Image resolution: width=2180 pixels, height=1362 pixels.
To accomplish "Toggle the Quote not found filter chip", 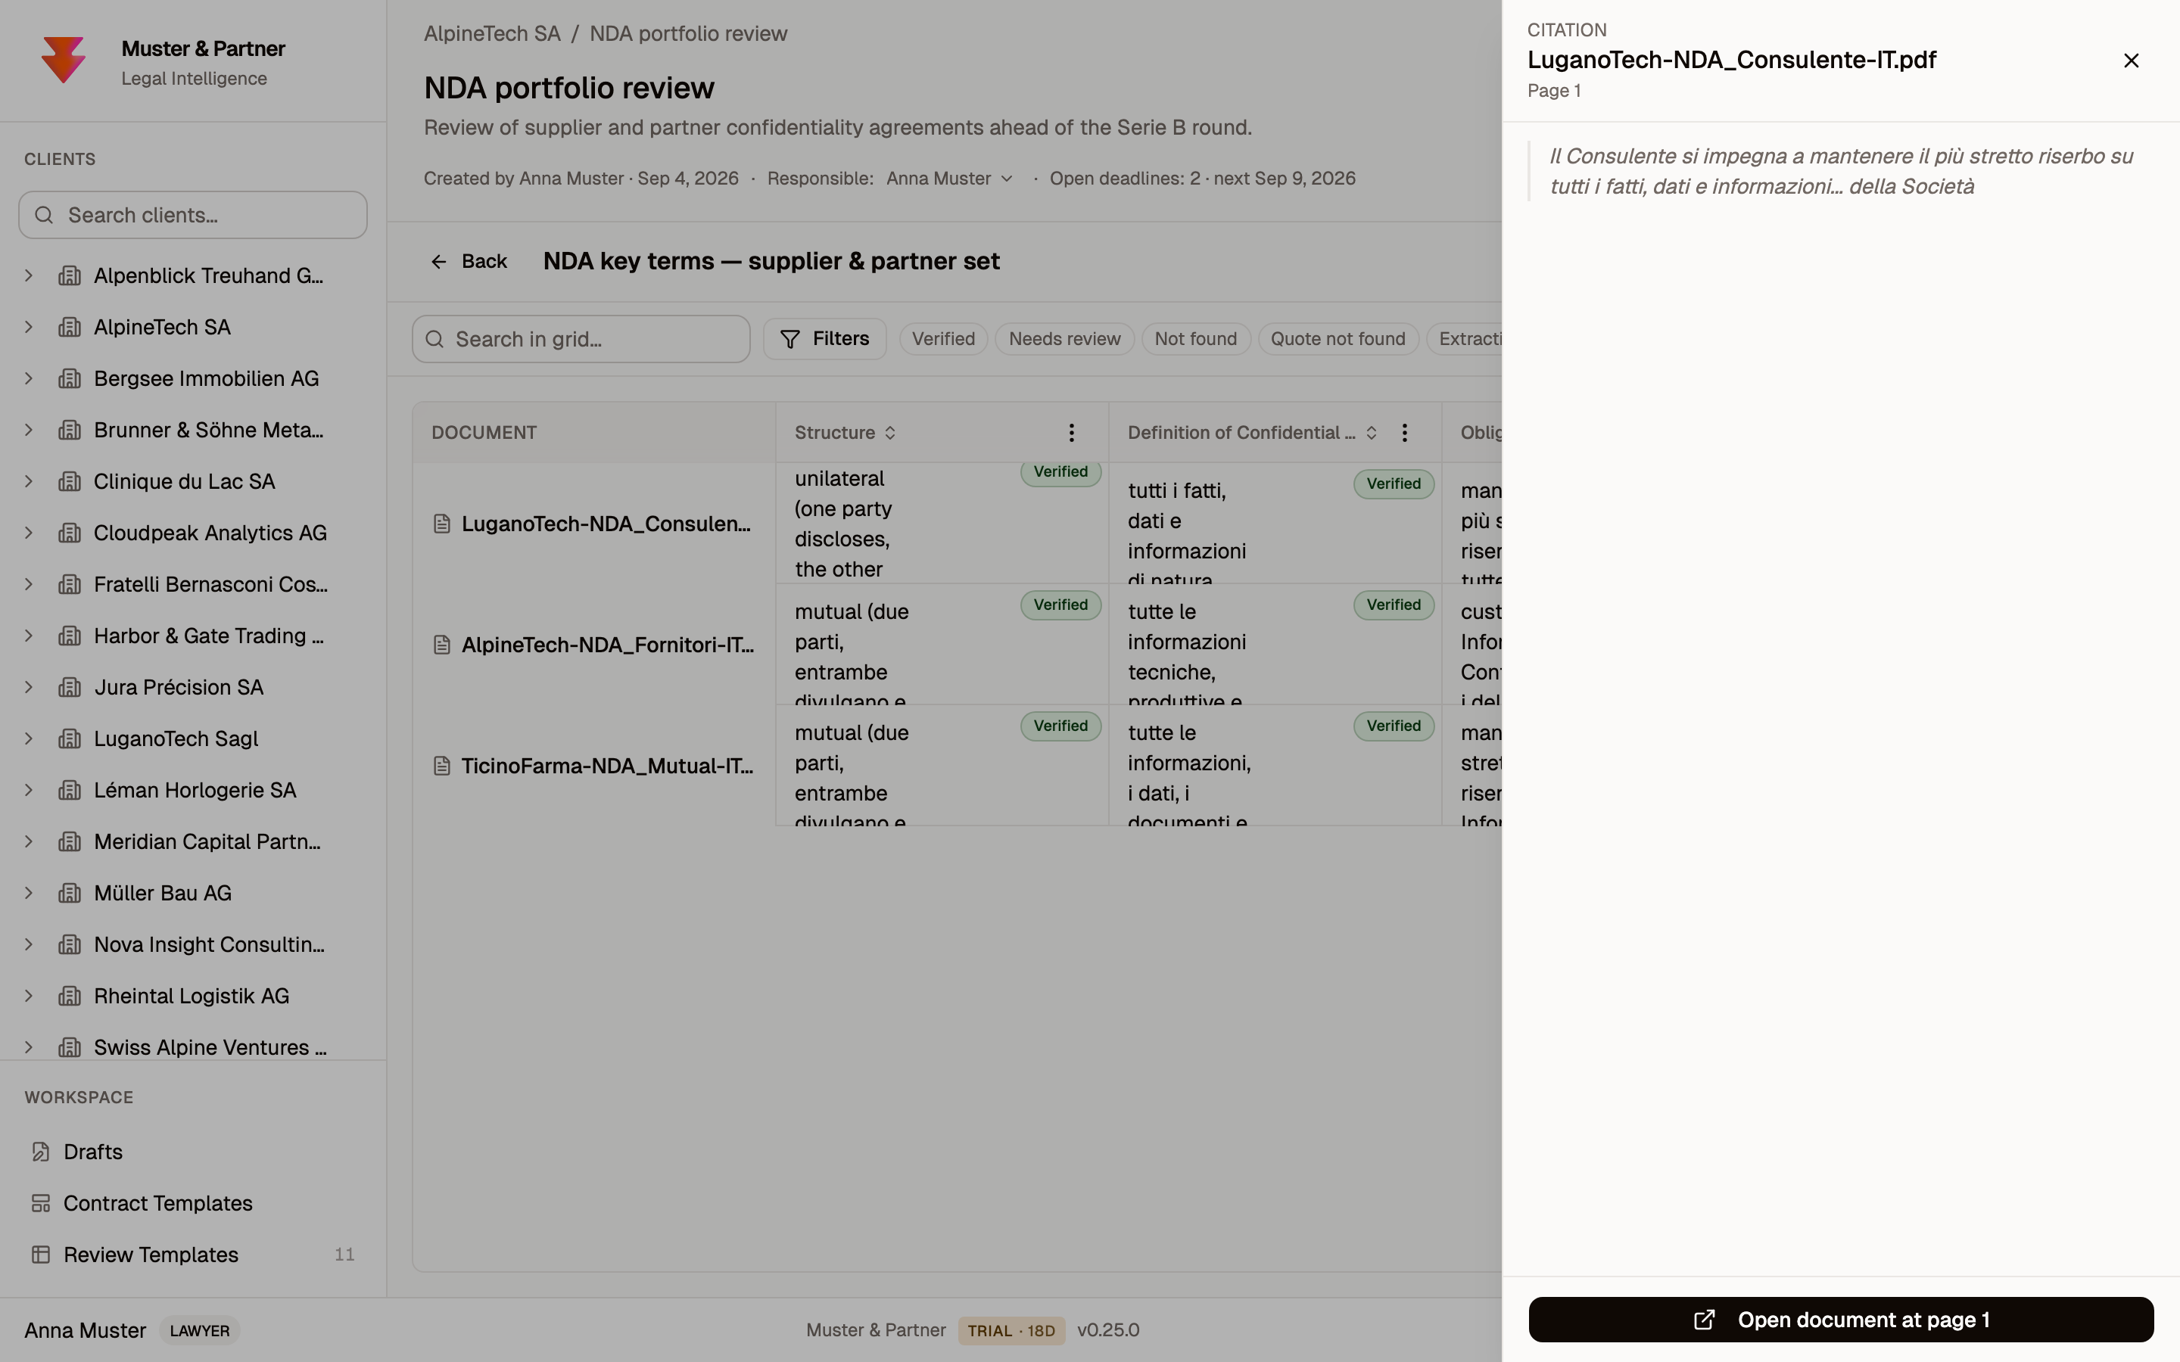I will point(1338,339).
